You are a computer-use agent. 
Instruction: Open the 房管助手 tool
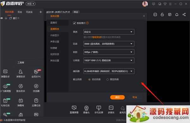21,73
